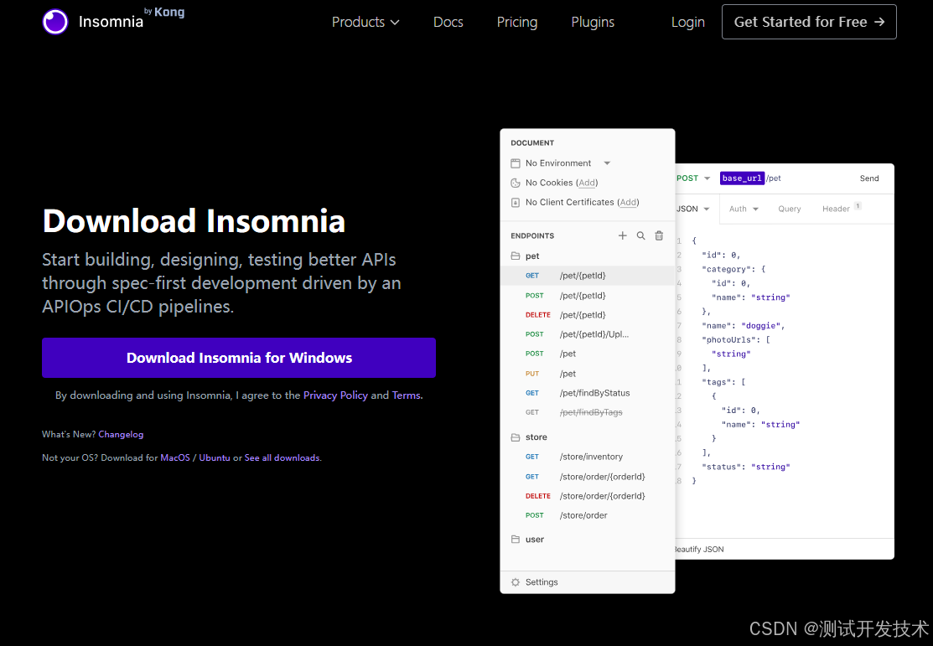The image size is (933, 646).
Task: Click the base_url variable tag
Action: click(x=742, y=178)
